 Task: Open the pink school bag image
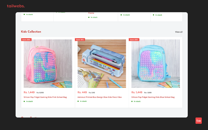48,63
